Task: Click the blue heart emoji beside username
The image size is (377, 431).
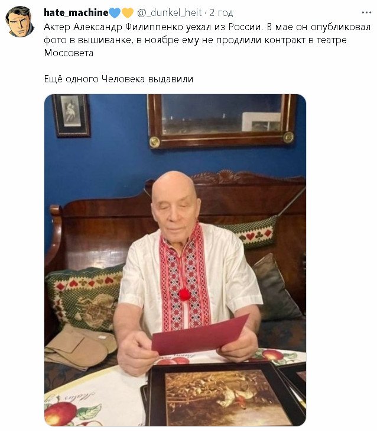Action: coord(115,12)
